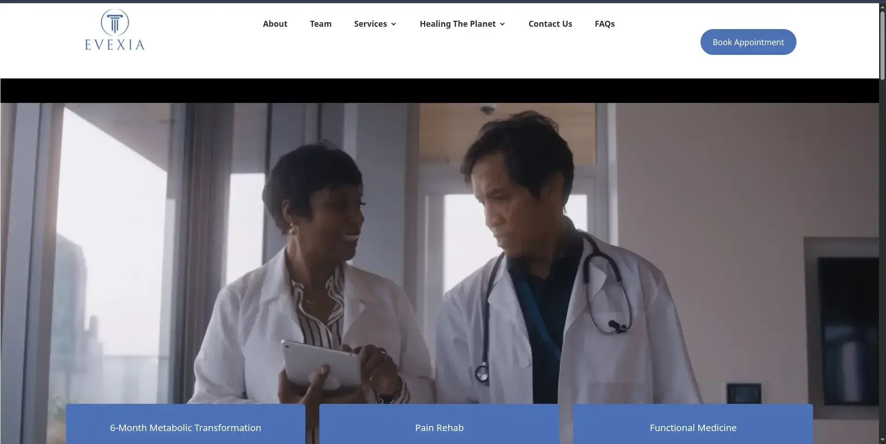886x444 pixels.
Task: Click the scrollbar down arrow
Action: click(x=882, y=440)
